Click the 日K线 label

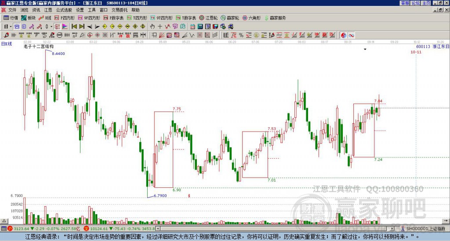(x=7, y=44)
